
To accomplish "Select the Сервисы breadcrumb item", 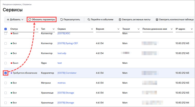I will pos(27,4).
